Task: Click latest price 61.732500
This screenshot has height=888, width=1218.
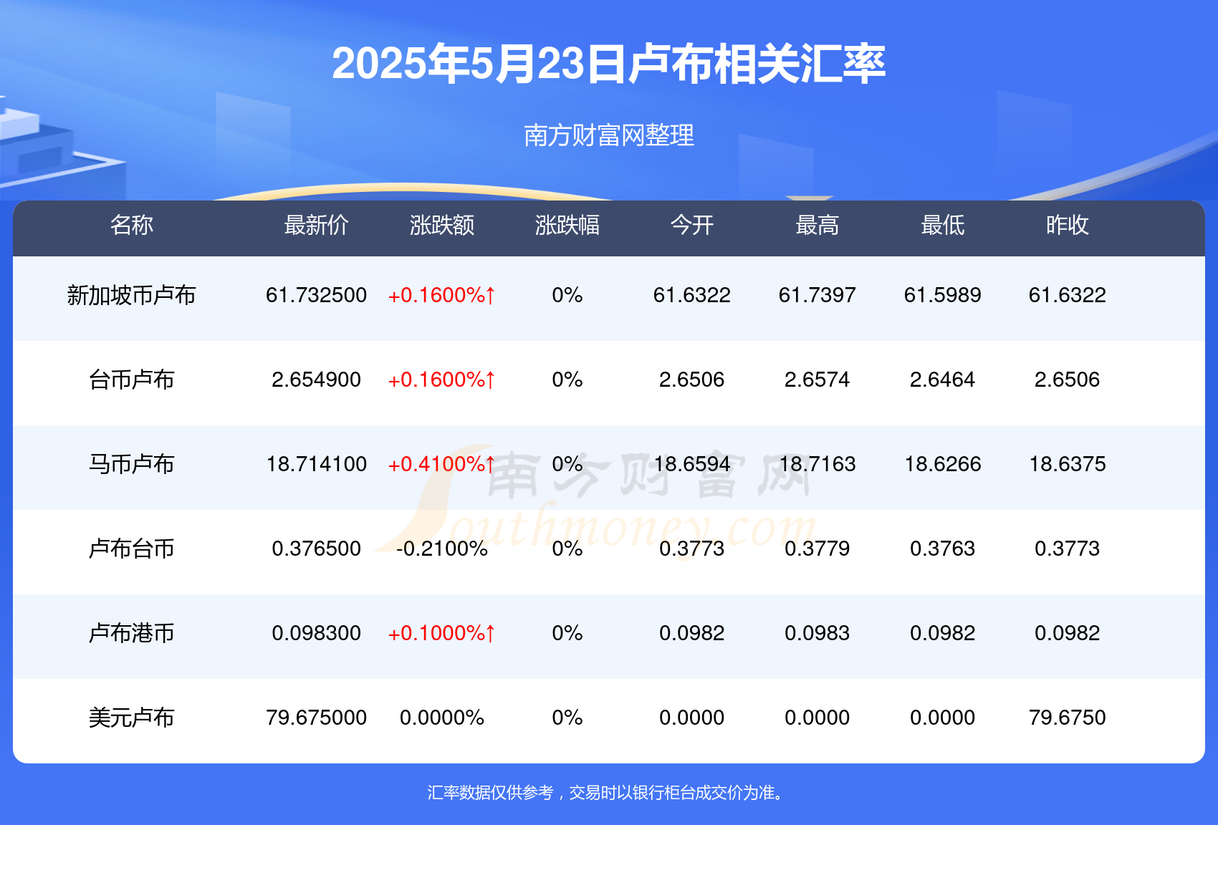Action: tap(316, 295)
